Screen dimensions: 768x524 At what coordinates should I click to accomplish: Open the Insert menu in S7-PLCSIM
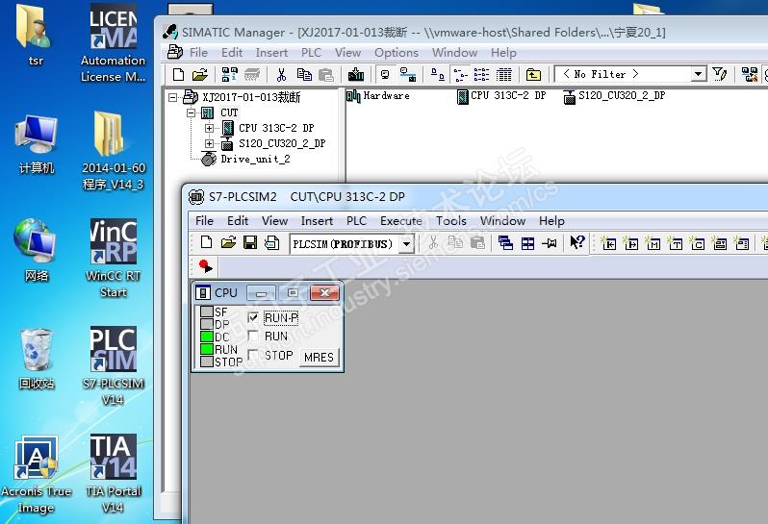317,221
